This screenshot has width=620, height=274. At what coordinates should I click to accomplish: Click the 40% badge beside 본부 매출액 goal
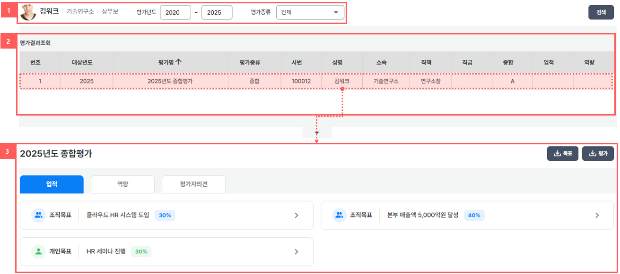(x=474, y=215)
